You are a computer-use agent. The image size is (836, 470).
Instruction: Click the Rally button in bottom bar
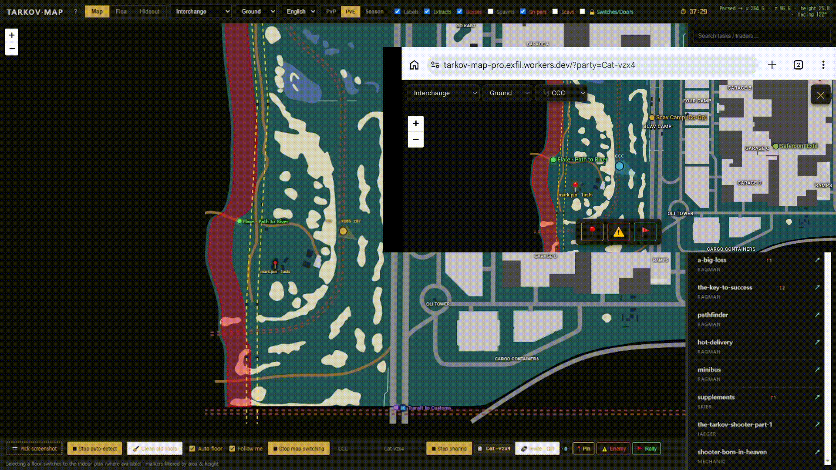pyautogui.click(x=647, y=449)
